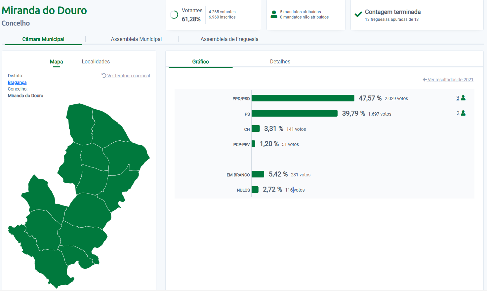Click the mandates person icon in header

pyautogui.click(x=274, y=14)
